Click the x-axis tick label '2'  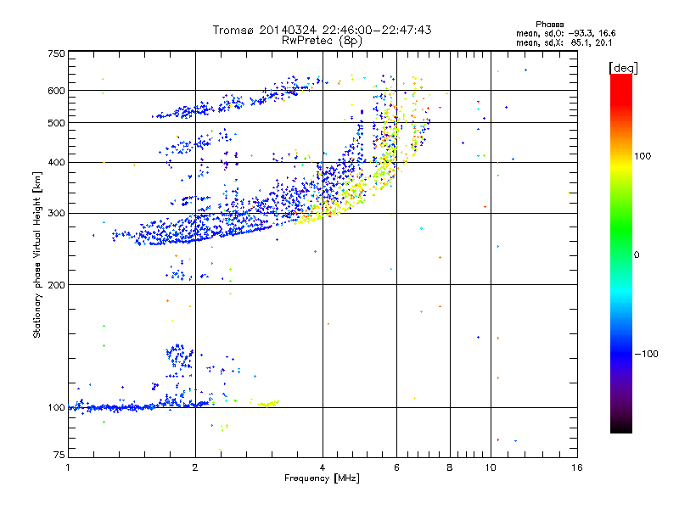[x=195, y=467]
